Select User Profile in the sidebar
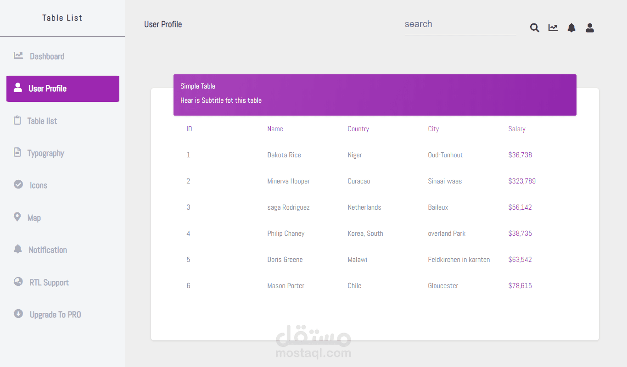The height and width of the screenshot is (367, 627). pos(63,89)
